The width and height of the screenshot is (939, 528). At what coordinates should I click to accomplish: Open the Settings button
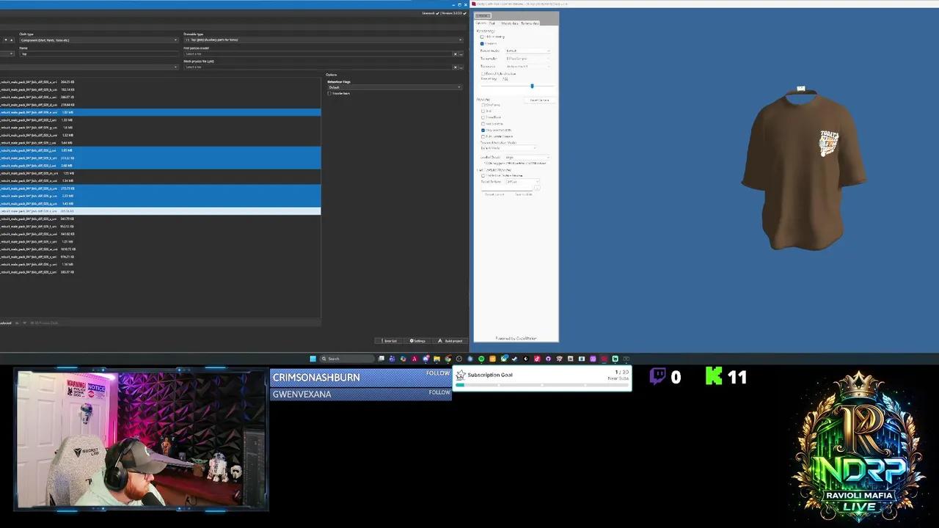(417, 341)
